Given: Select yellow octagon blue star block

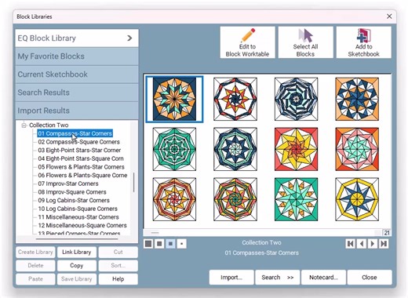Looking at the screenshot, I should tap(357, 199).
